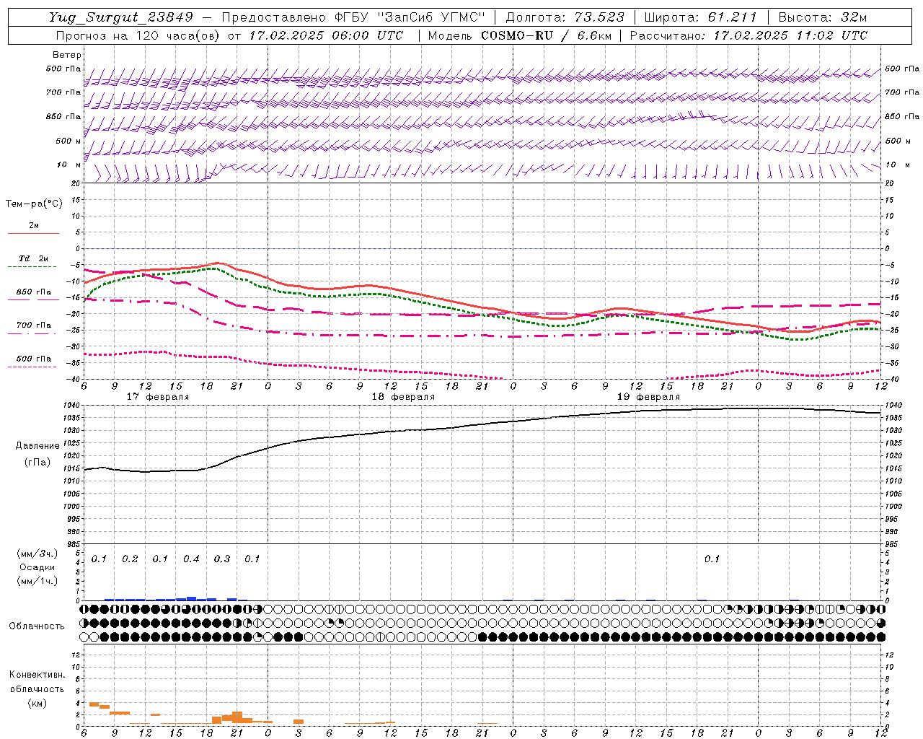This screenshot has width=923, height=739.
Task: Click the Td 2м dew point legend entry
Action: coord(33,258)
